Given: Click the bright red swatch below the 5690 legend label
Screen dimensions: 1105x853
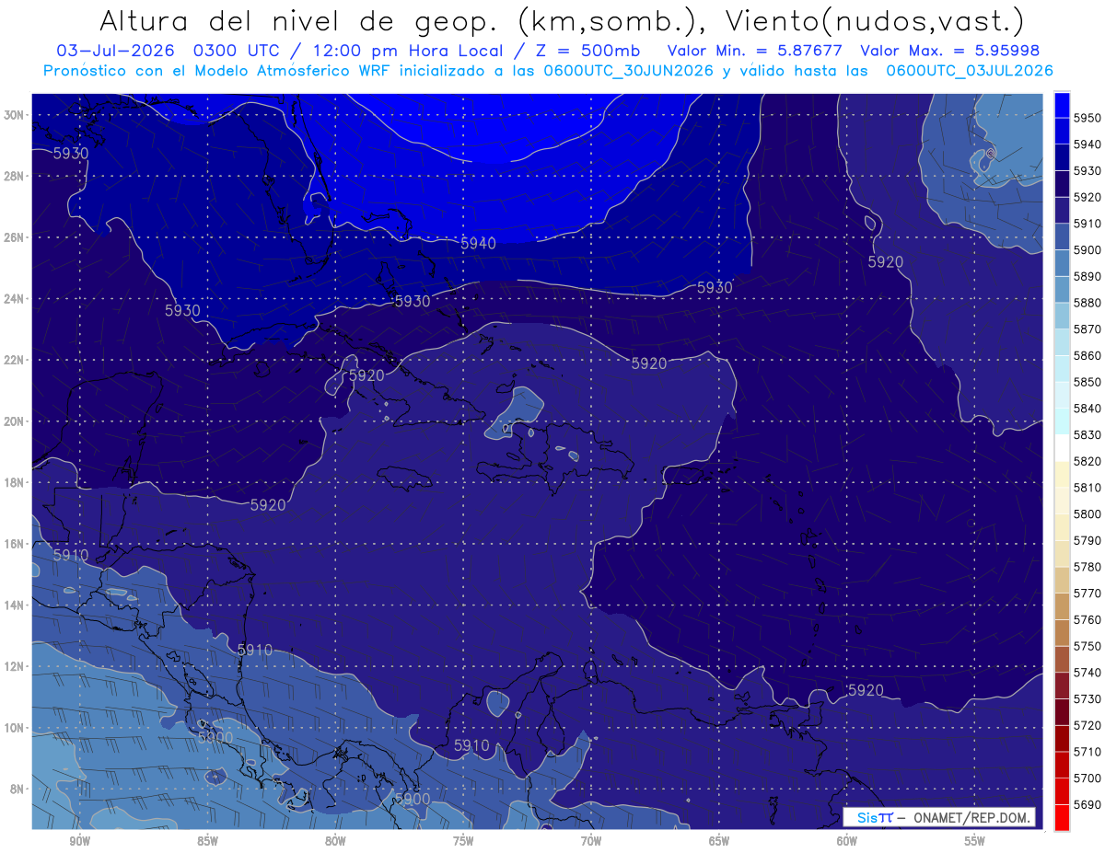Looking at the screenshot, I should tap(1062, 817).
